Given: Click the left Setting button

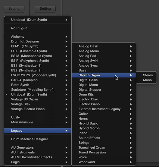Looking at the screenshot, I should (14, 8).
